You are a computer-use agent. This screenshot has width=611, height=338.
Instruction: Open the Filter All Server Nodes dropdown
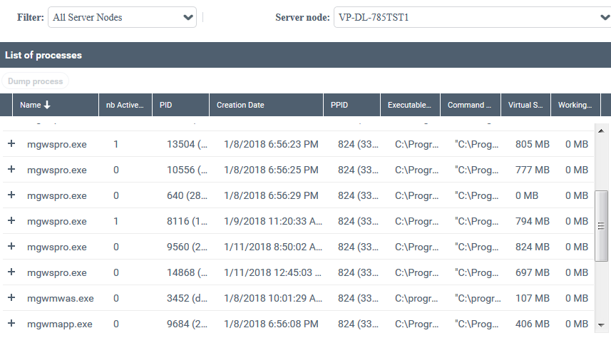(122, 18)
